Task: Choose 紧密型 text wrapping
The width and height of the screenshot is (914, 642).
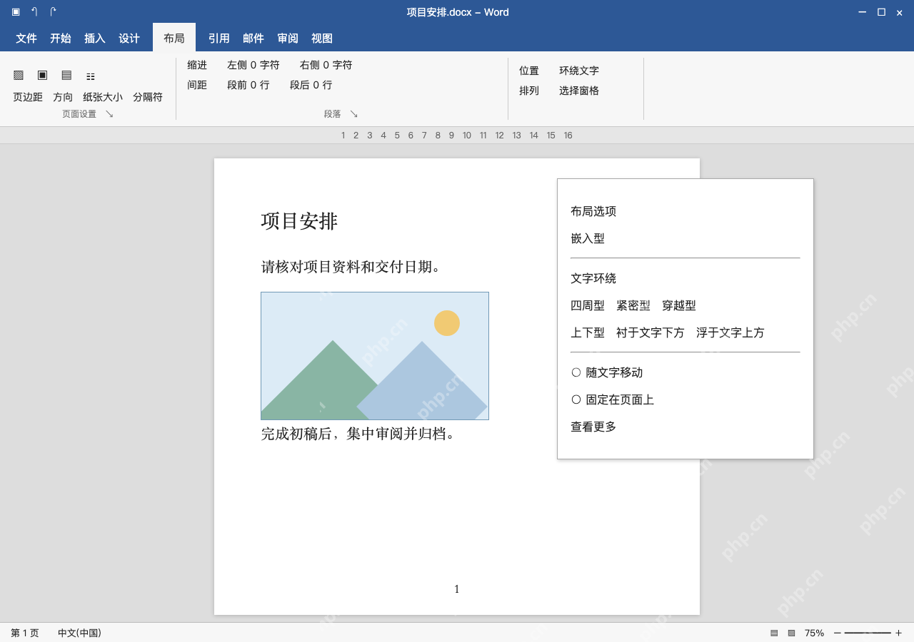Action: (633, 305)
